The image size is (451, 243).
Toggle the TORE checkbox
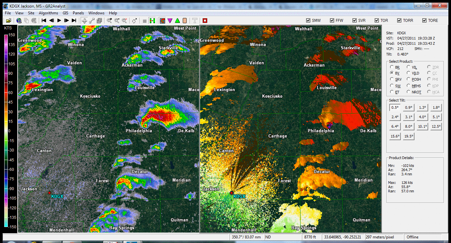tap(424, 20)
